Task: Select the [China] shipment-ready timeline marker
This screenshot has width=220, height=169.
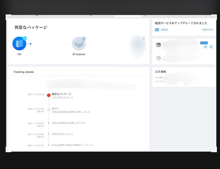Action: coord(49,145)
